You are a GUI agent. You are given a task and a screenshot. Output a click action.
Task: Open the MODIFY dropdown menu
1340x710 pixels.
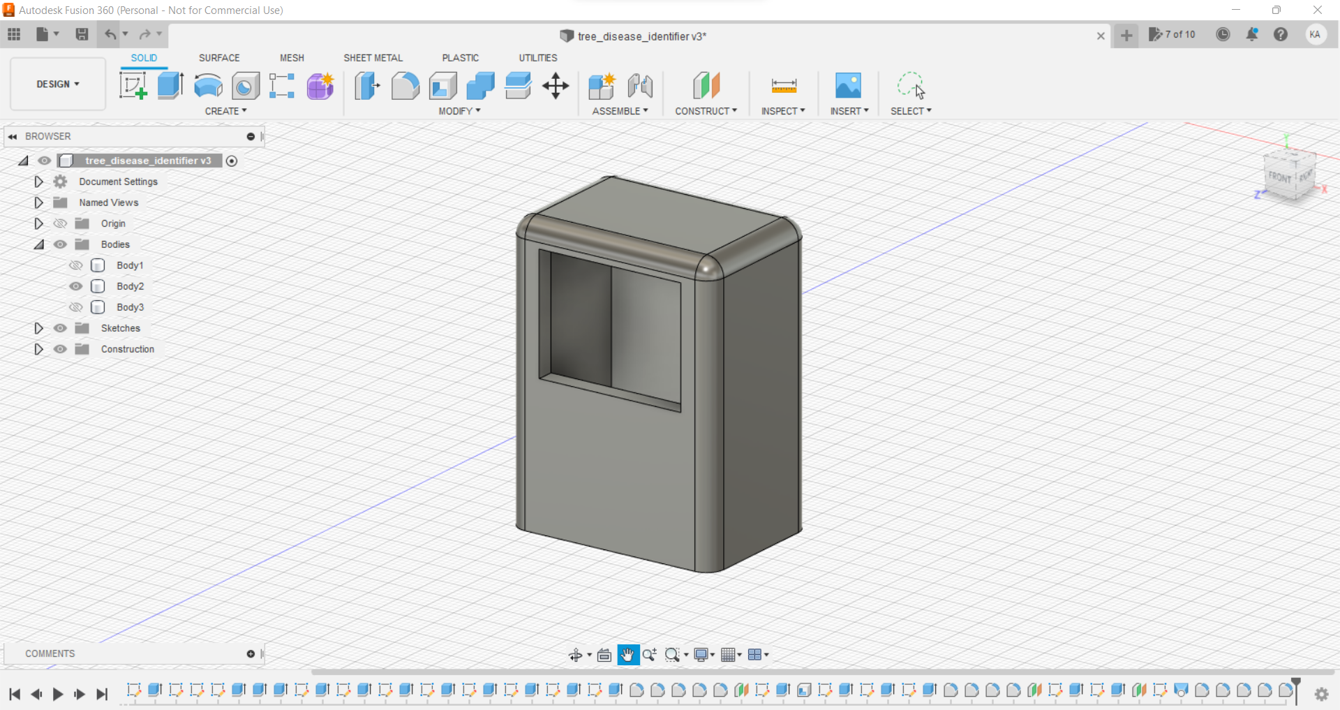(459, 111)
